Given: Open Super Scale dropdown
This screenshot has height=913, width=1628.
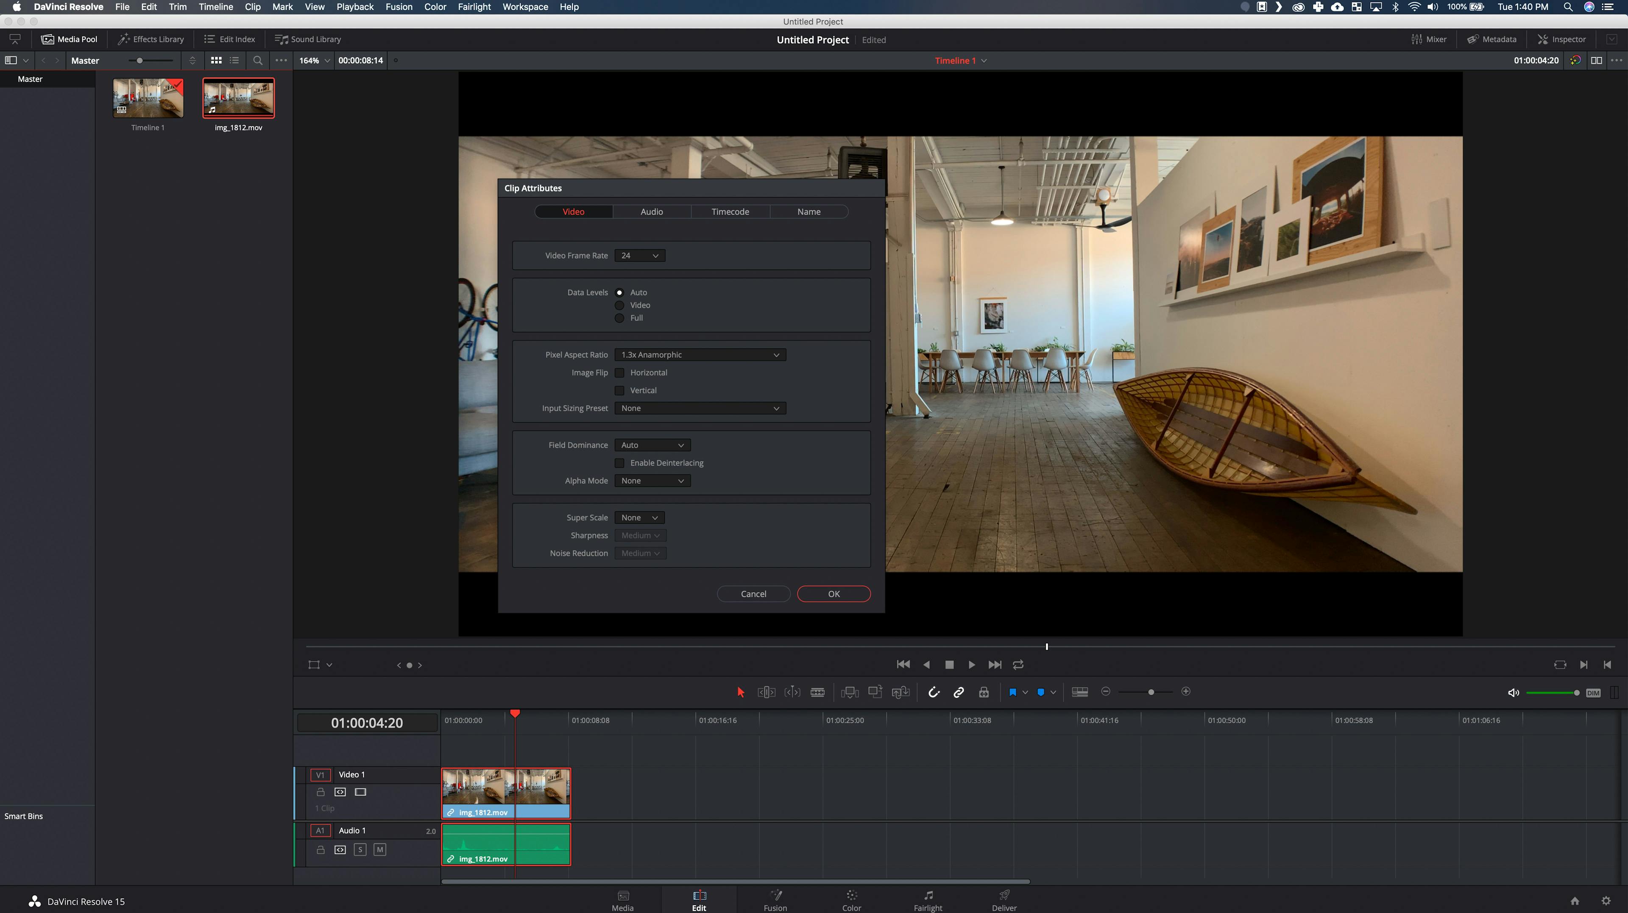Looking at the screenshot, I should coord(640,518).
